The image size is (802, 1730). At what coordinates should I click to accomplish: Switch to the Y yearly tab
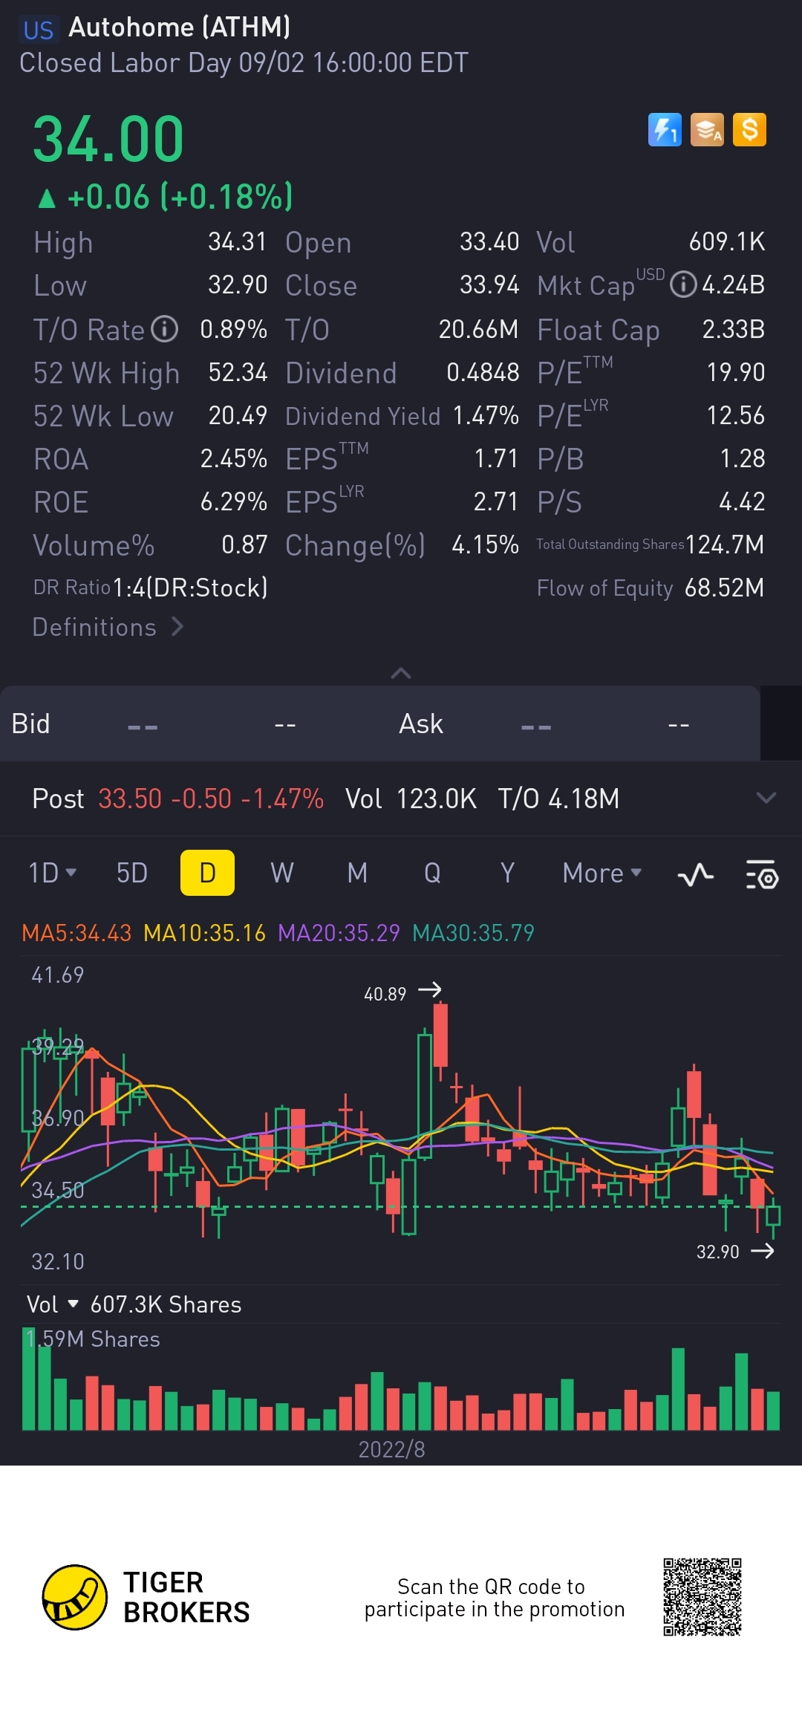[x=507, y=873]
